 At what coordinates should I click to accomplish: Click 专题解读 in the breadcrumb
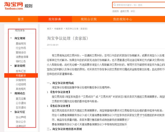pos(58,29)
